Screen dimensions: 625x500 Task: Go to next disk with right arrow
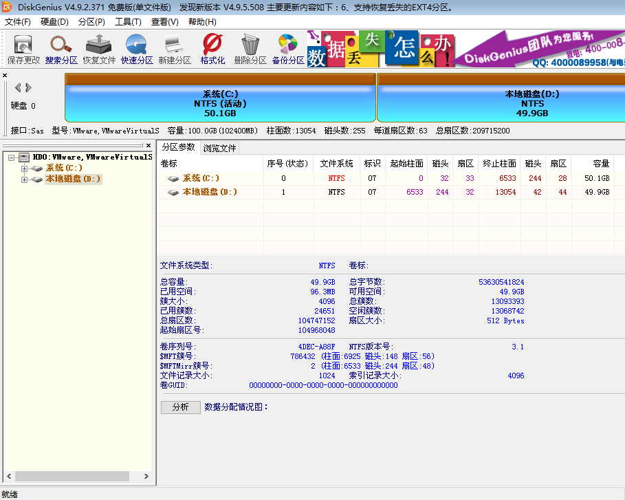pyautogui.click(x=29, y=87)
